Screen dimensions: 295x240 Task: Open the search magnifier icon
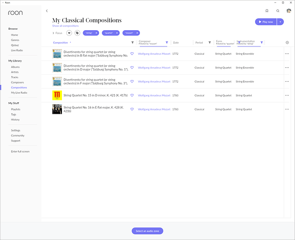click(278, 11)
